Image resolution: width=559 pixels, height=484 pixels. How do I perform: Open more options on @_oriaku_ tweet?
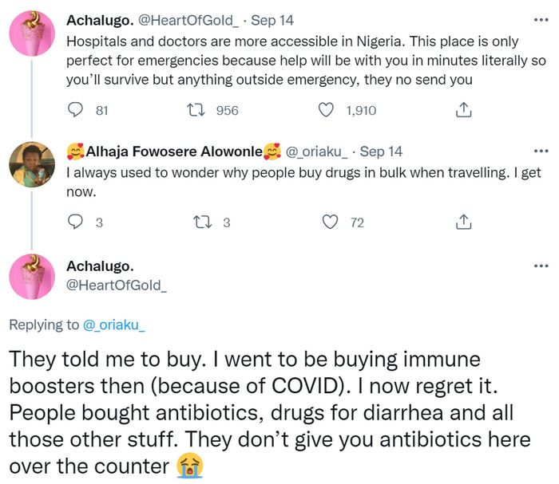541,151
